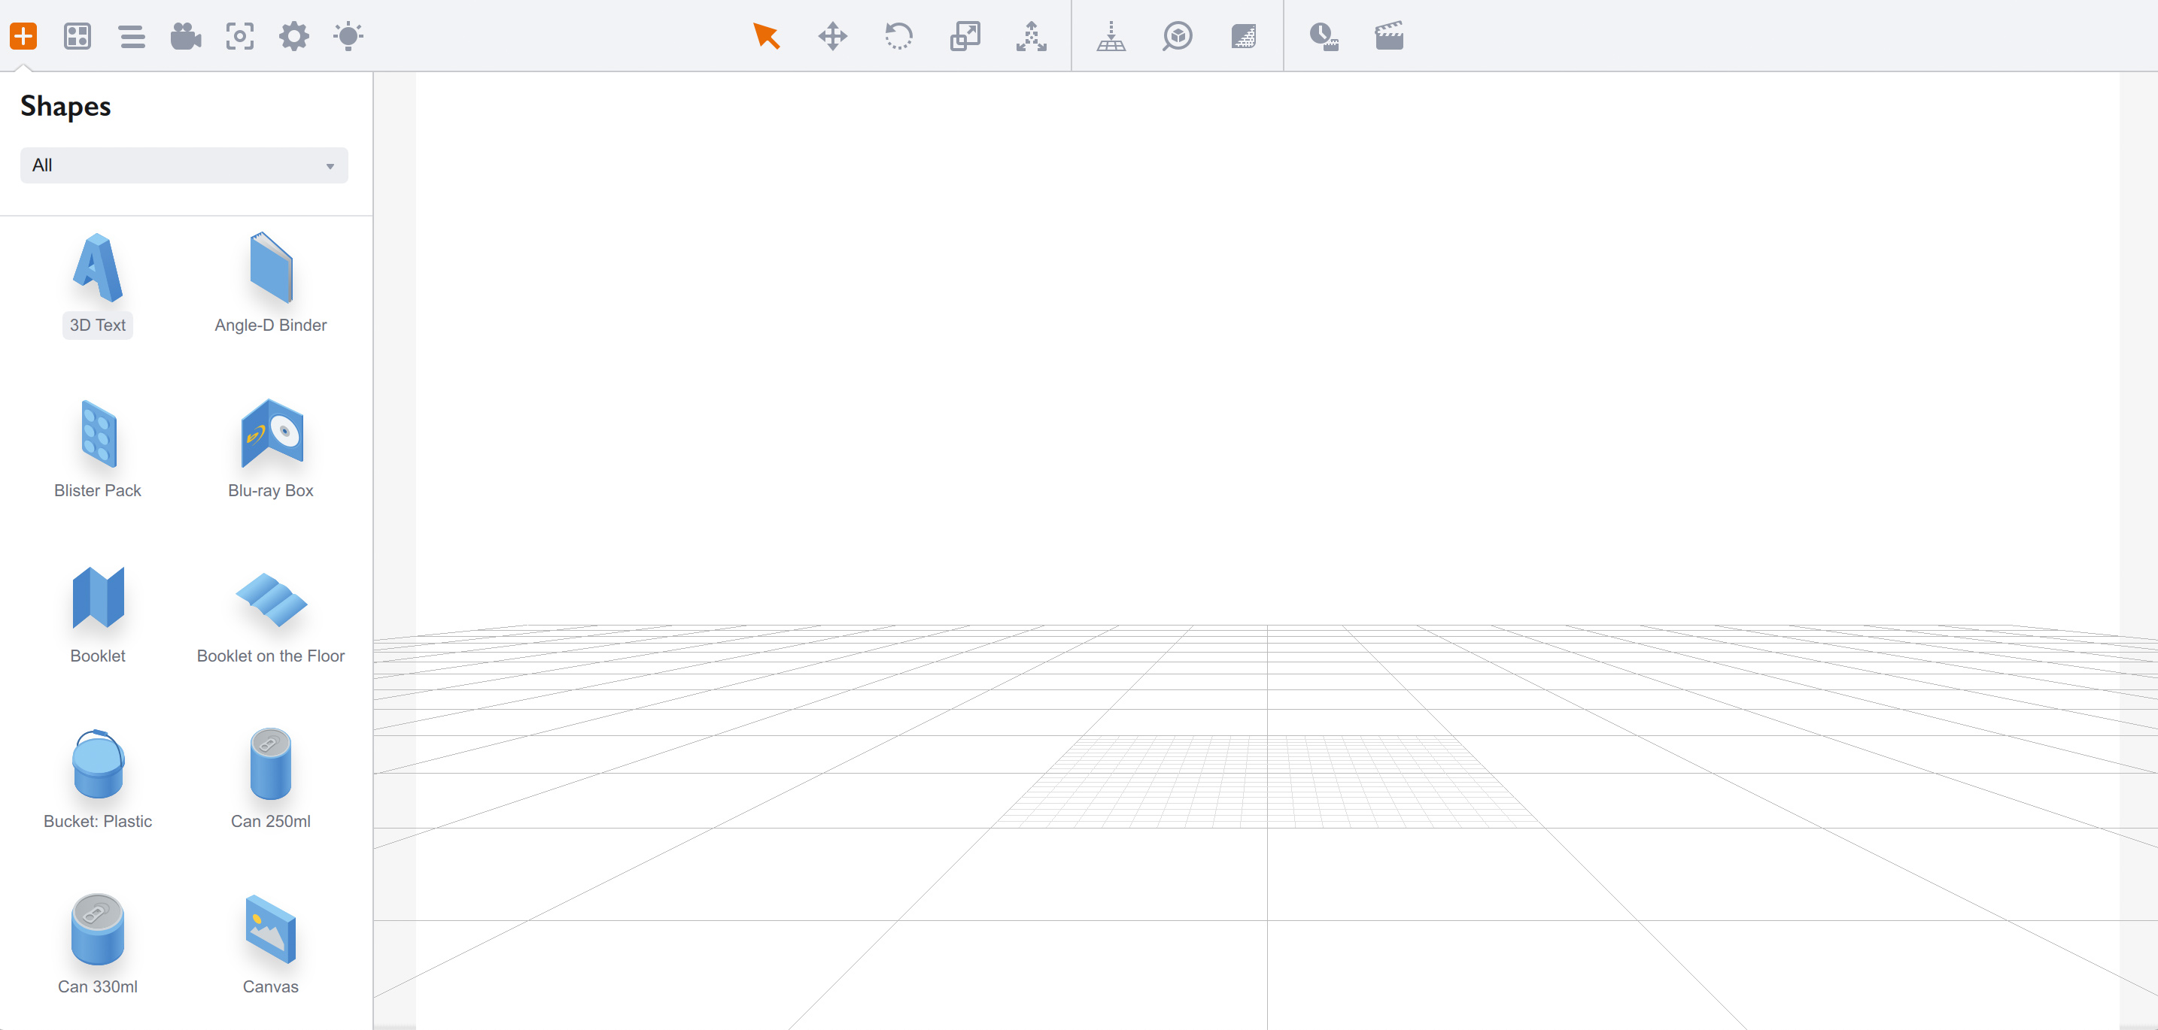Image resolution: width=2158 pixels, height=1030 pixels.
Task: Open the scene tree list icon
Action: pos(132,36)
